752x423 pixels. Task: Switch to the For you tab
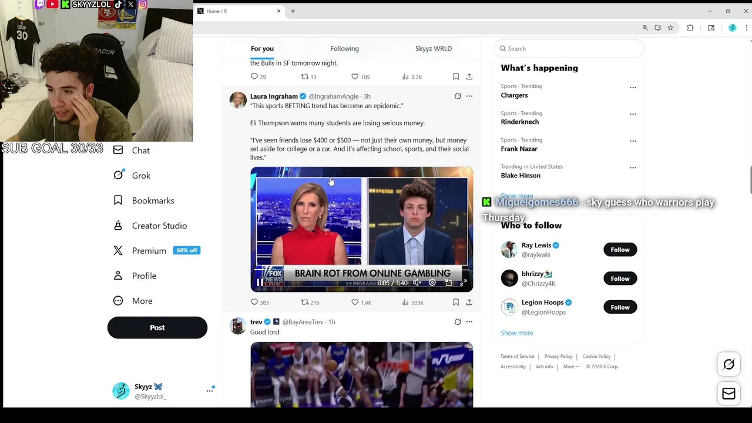click(262, 49)
